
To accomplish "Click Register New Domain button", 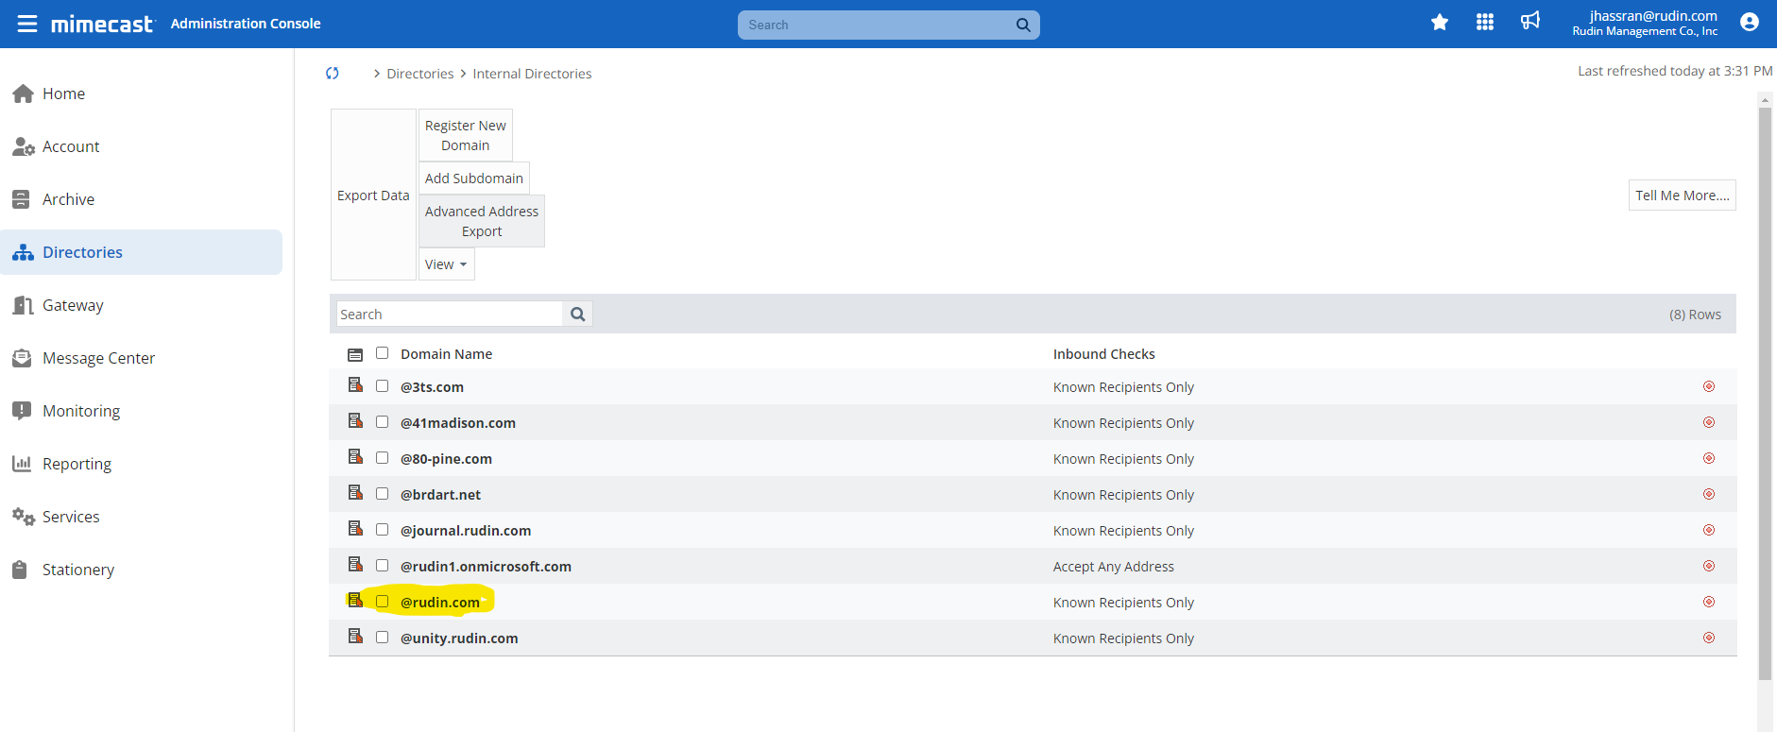I will tap(466, 135).
